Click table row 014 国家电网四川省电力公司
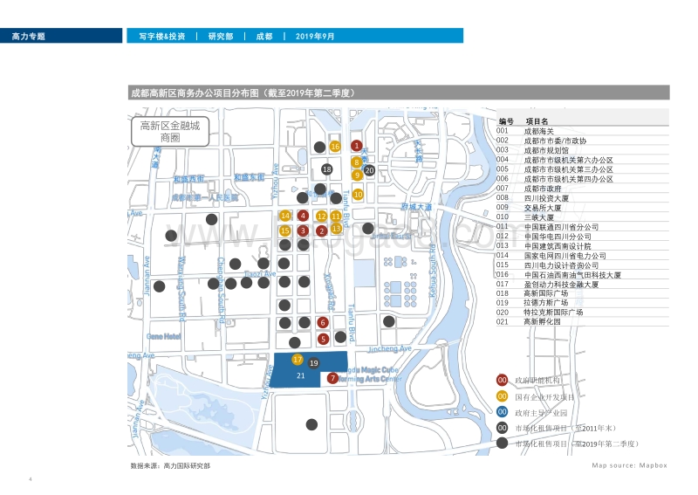Image resolution: width=698 pixels, height=495 pixels. (582, 256)
